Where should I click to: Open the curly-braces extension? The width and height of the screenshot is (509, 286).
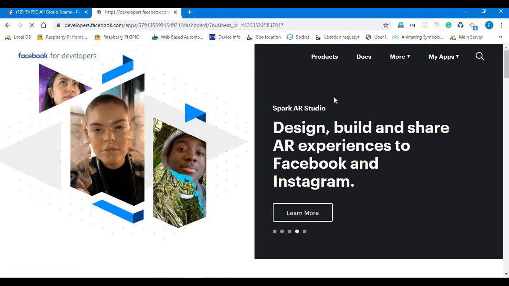(412, 25)
